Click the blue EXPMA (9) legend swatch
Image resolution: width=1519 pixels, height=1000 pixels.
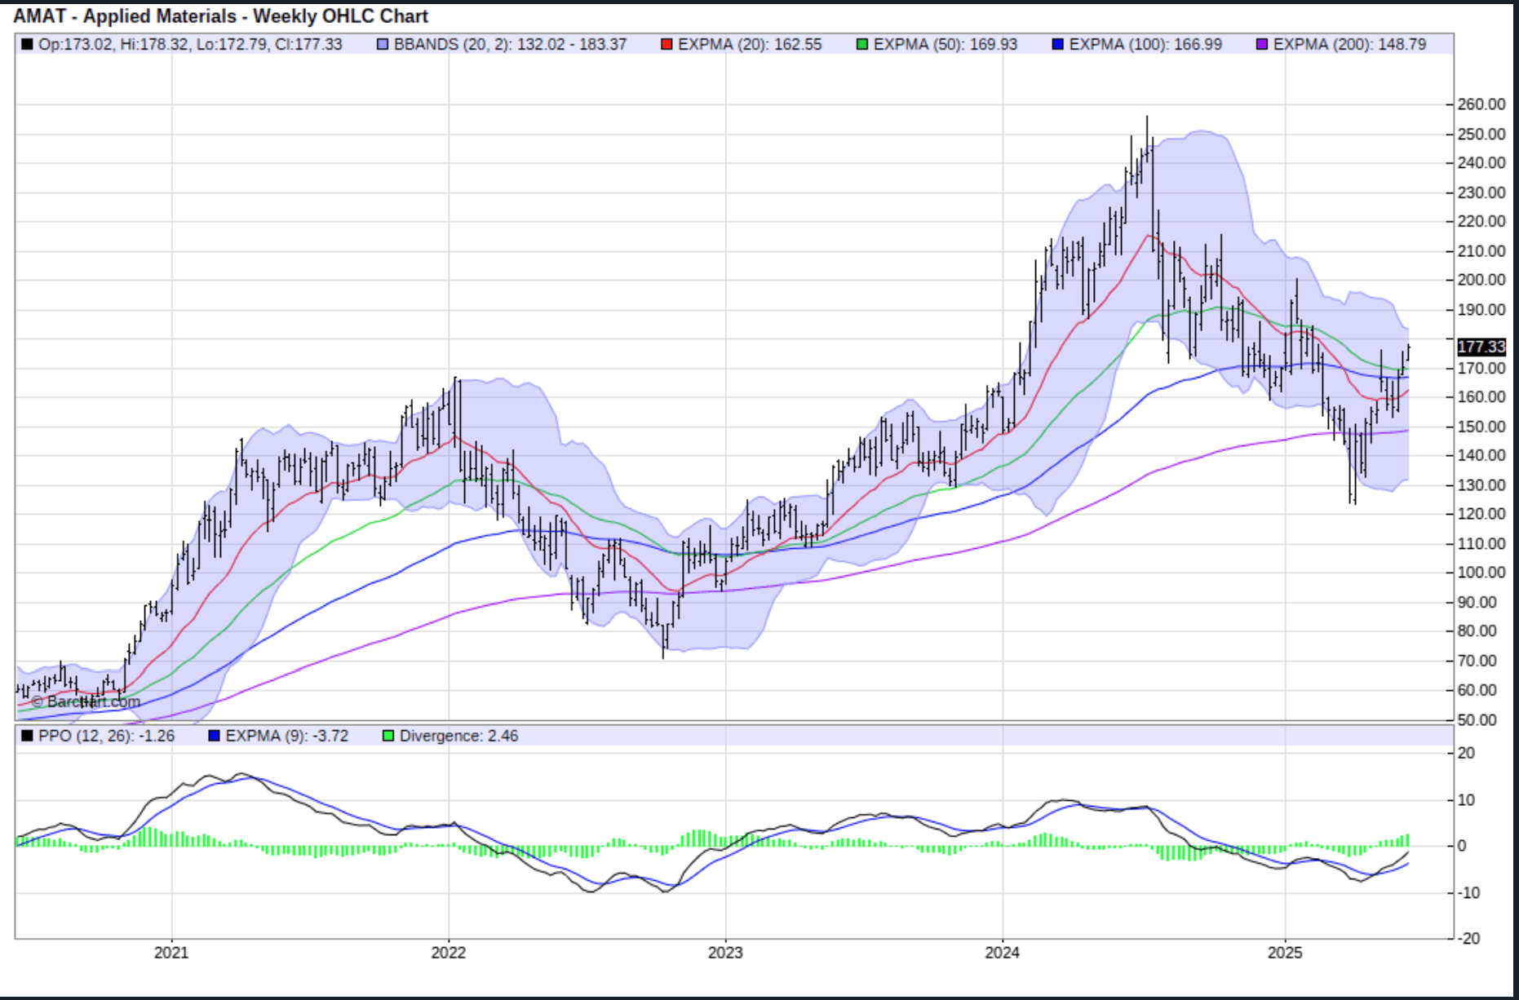(215, 736)
